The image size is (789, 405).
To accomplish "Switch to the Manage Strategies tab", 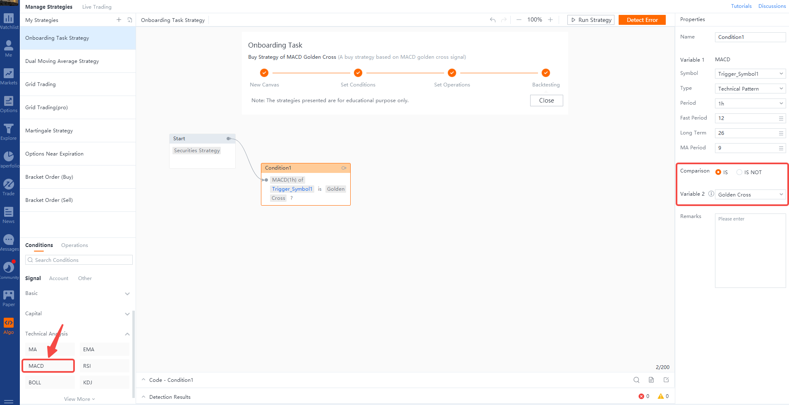I will [x=49, y=7].
